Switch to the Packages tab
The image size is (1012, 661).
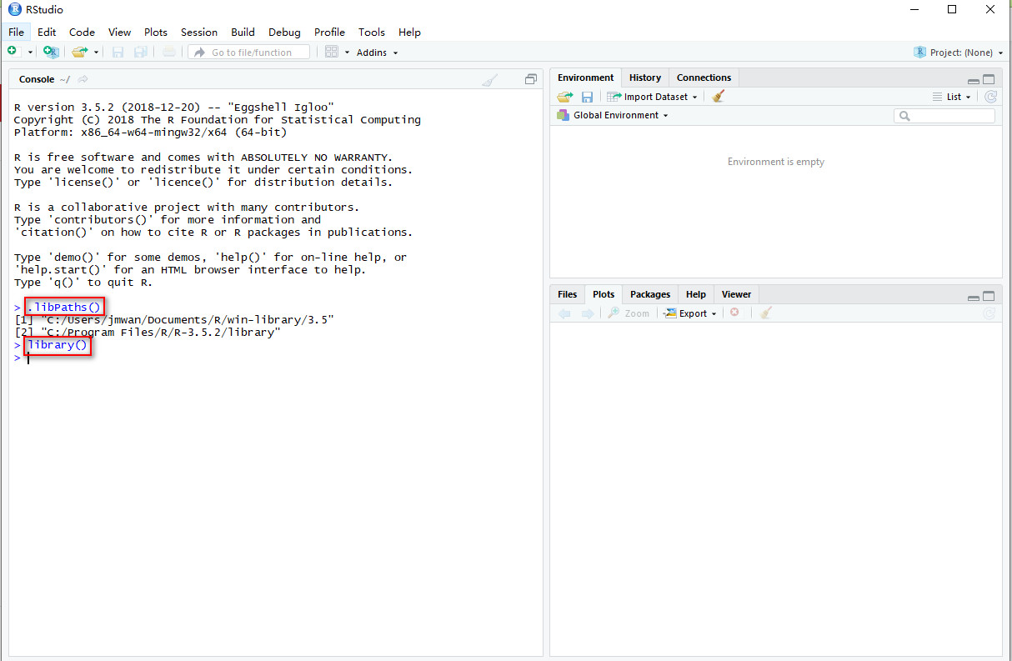(x=650, y=294)
